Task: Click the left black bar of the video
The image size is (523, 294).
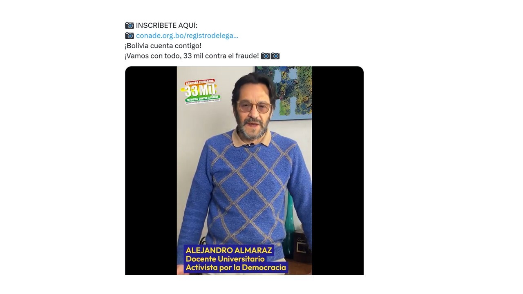Action: [151, 170]
